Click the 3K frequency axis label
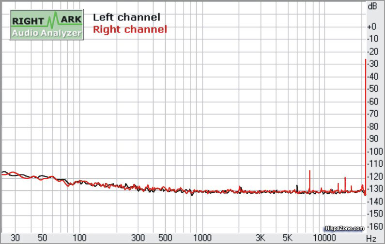Viewport: 385px width, 244px height. 261,238
